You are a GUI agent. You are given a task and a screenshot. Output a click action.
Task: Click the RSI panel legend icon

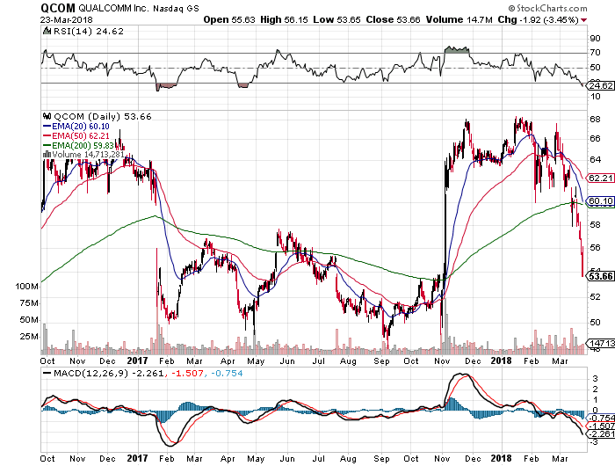point(47,31)
